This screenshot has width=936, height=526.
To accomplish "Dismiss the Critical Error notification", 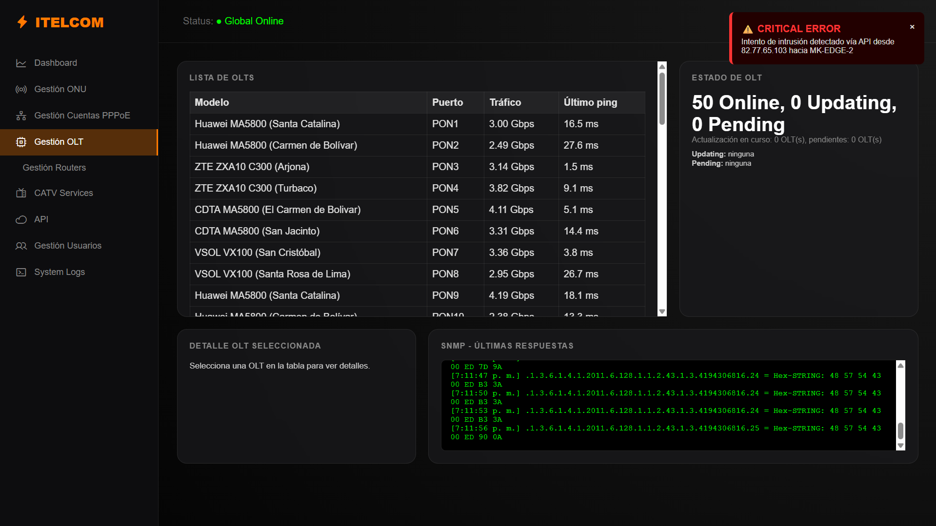I will pyautogui.click(x=912, y=27).
